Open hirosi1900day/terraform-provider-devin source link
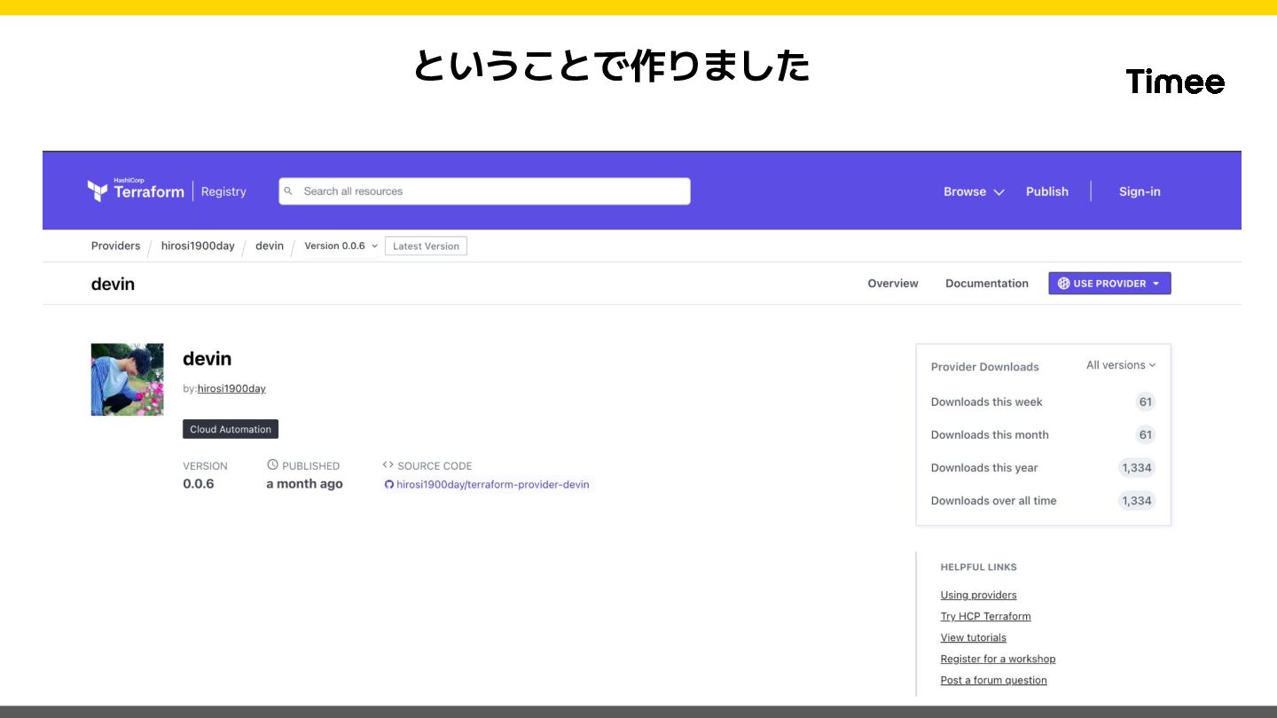Screen dimensions: 1277x718 (x=492, y=485)
